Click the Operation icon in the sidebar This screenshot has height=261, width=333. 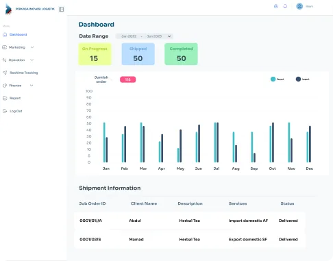pos(4,60)
